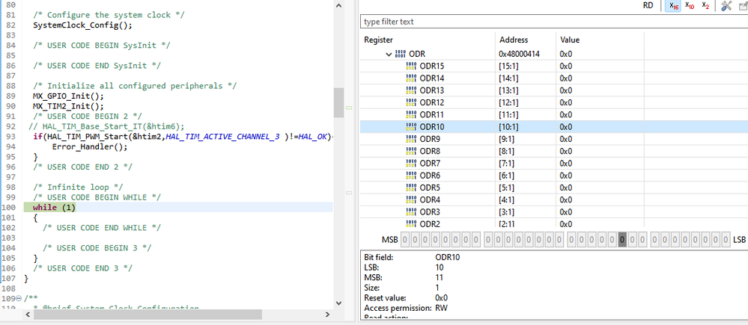748x325 pixels.
Task: Click the highlighted while (1) line
Action: click(178, 208)
